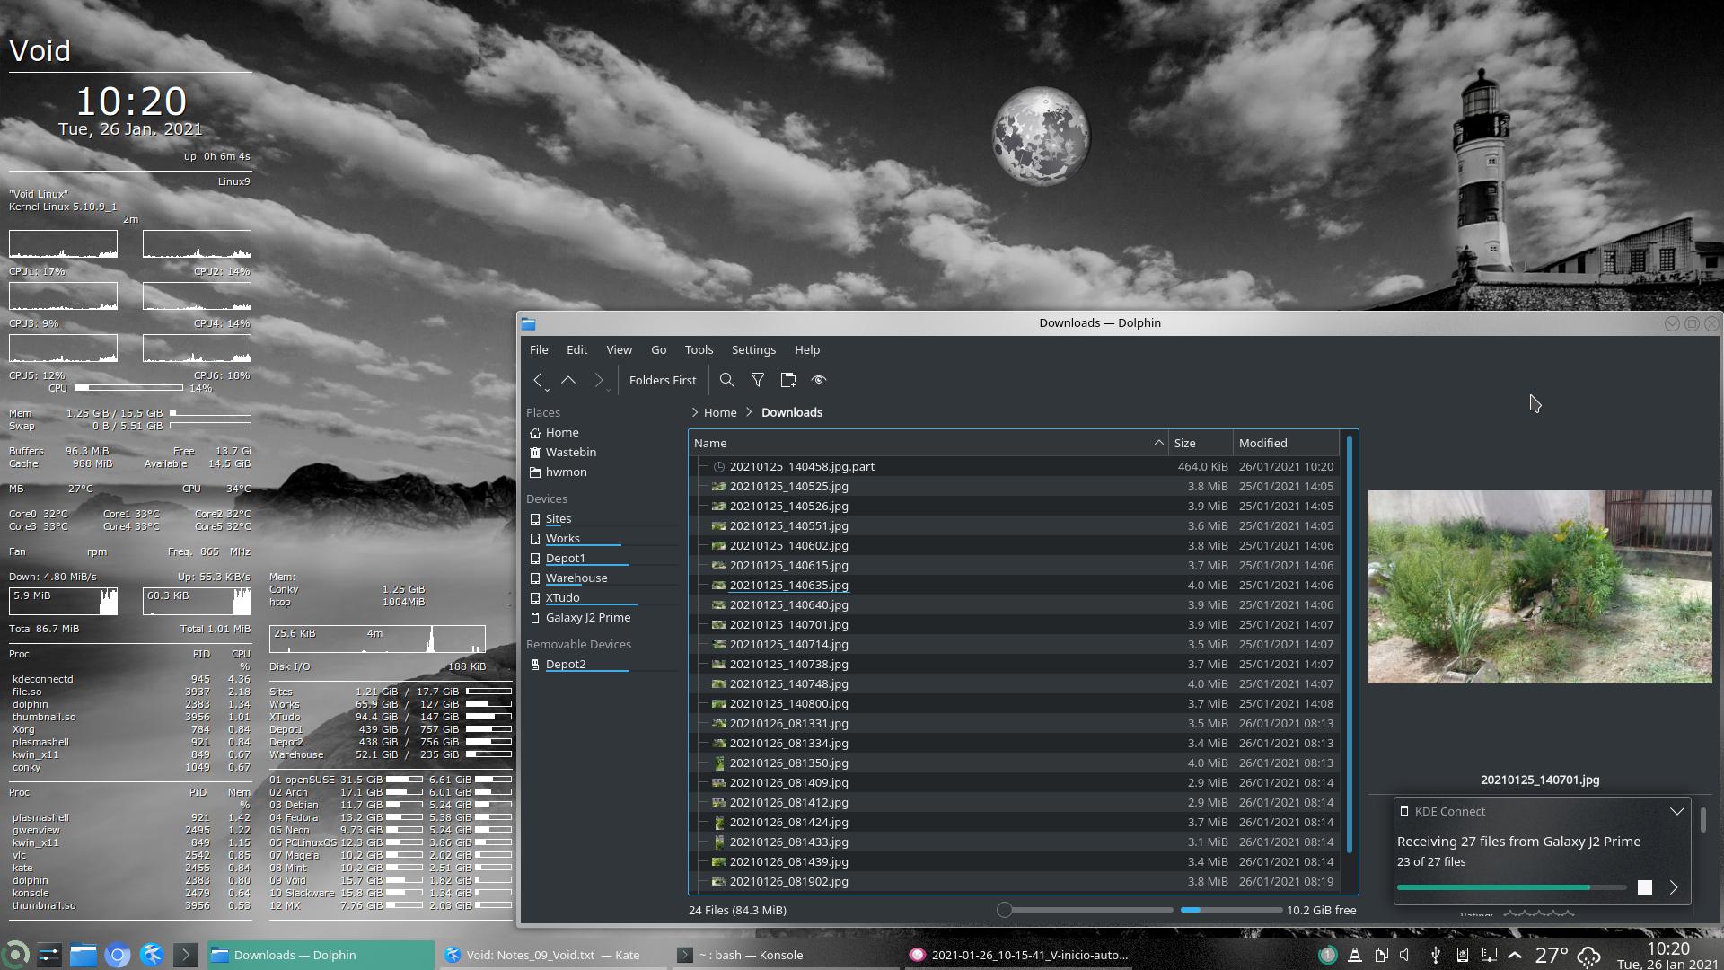Click the Back navigation arrow
This screenshot has width=1724, height=970.
(x=537, y=380)
